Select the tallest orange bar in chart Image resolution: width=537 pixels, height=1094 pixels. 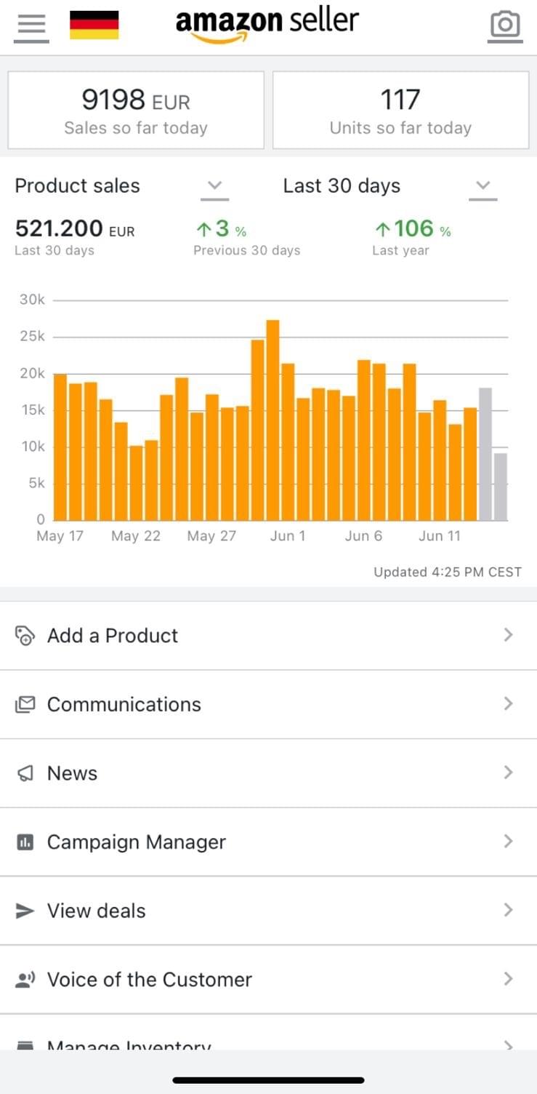(272, 420)
